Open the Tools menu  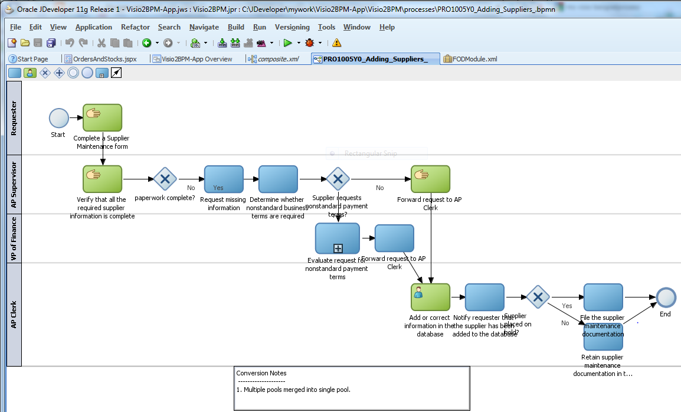(x=326, y=27)
